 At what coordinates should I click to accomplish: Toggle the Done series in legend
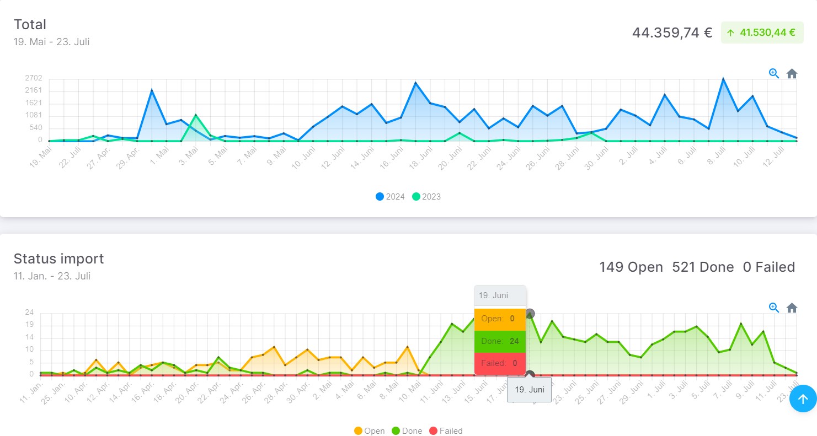tap(407, 431)
